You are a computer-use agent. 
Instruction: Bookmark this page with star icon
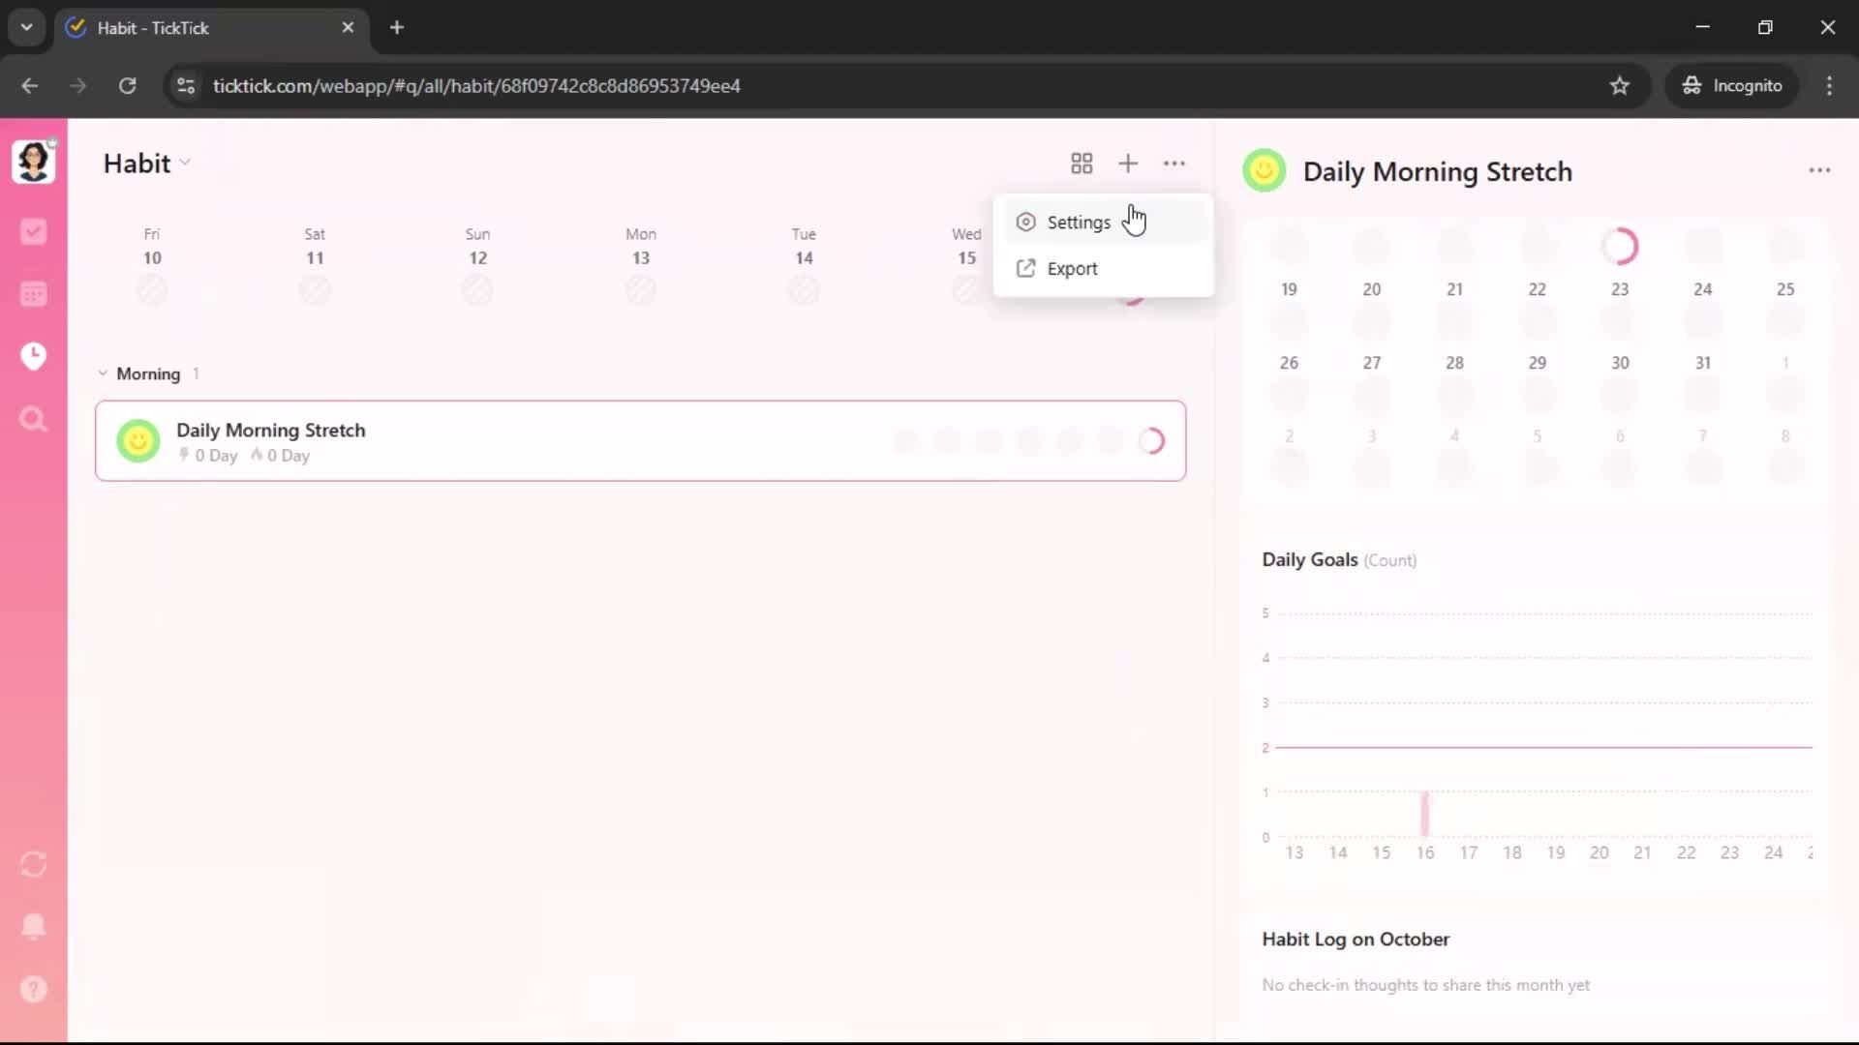1619,86
